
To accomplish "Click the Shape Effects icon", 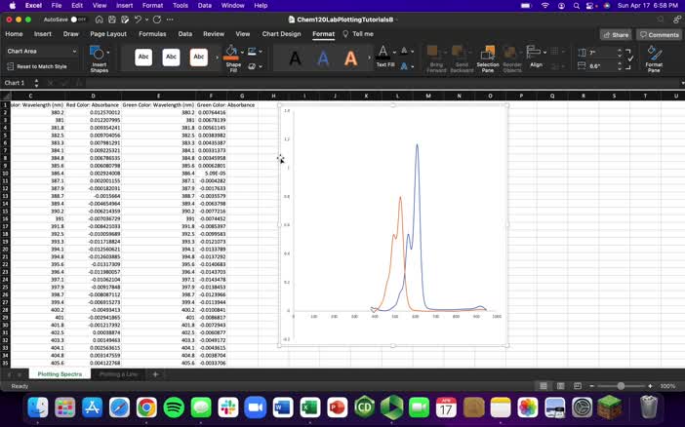I will 252,67.
